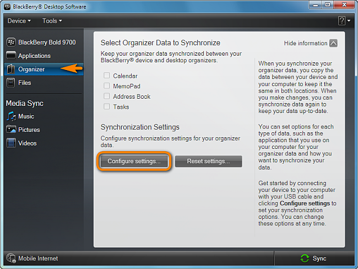Click the Tasks label text

[x=121, y=107]
